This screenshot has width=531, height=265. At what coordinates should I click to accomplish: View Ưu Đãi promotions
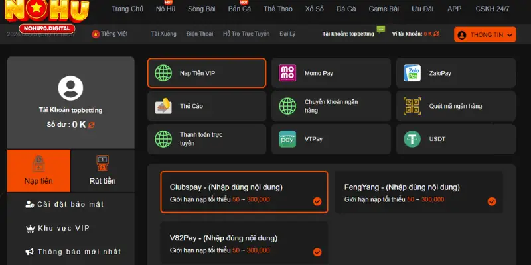pyautogui.click(x=422, y=9)
